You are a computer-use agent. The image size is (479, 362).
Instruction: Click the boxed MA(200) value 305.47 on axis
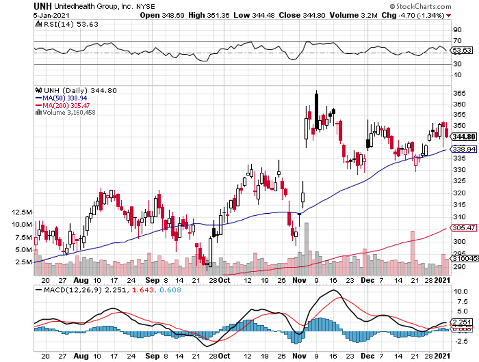click(x=464, y=228)
